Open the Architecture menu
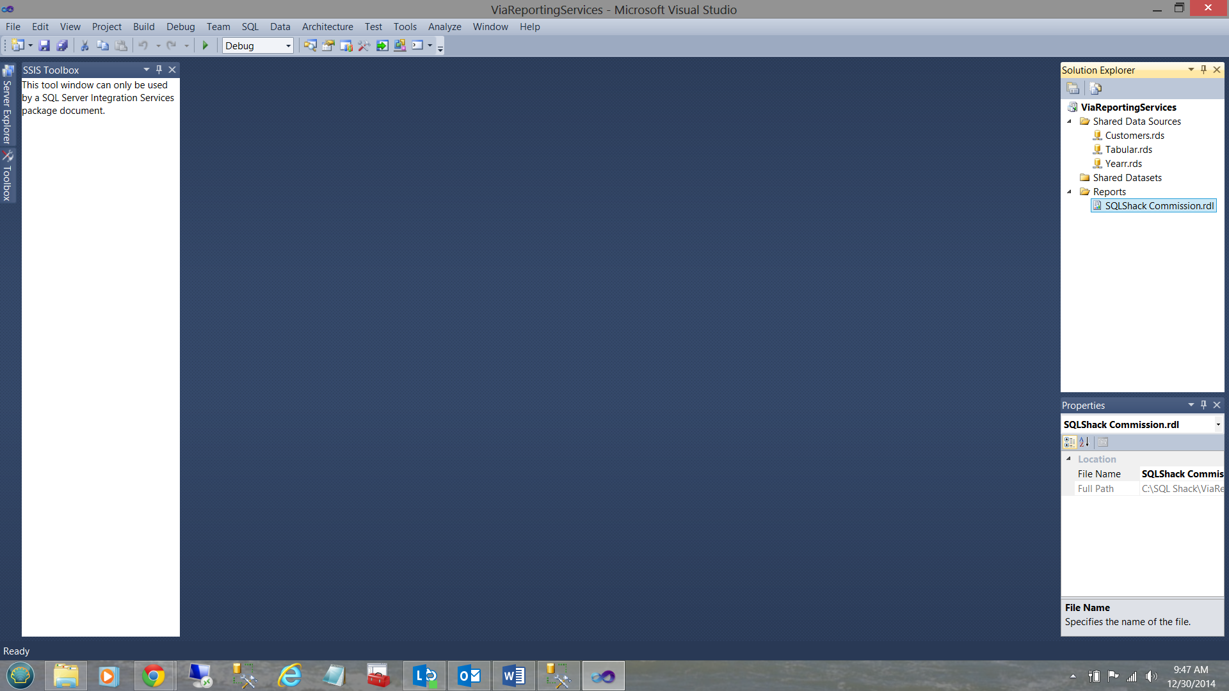The image size is (1229, 691). [327, 27]
